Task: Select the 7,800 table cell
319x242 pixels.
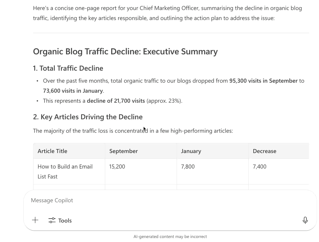Action: click(188, 166)
